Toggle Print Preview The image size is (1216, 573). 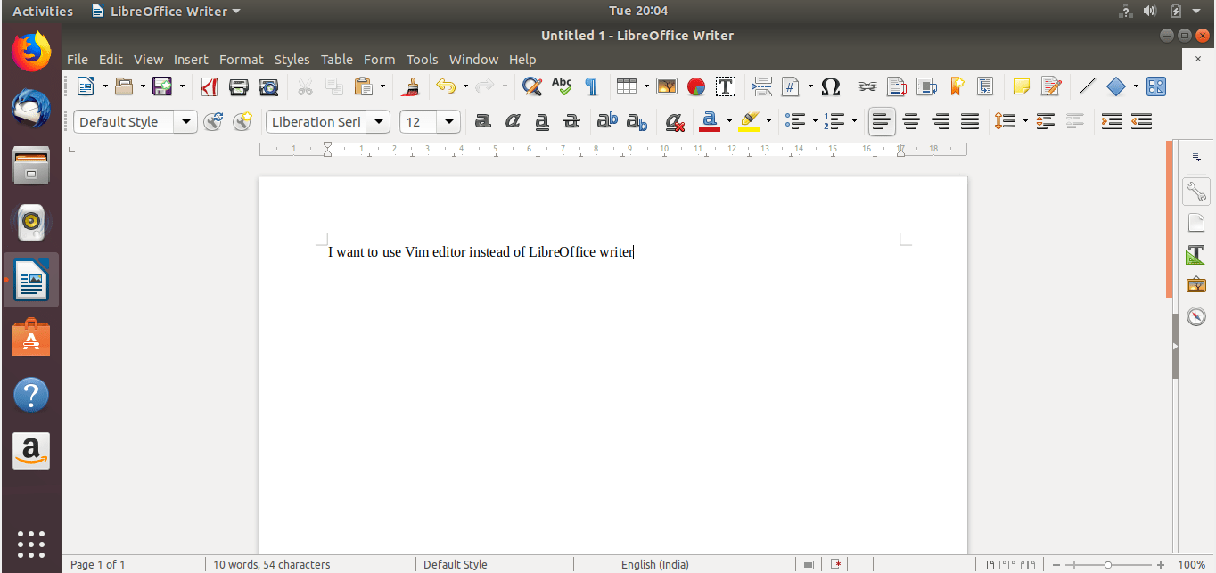[268, 86]
